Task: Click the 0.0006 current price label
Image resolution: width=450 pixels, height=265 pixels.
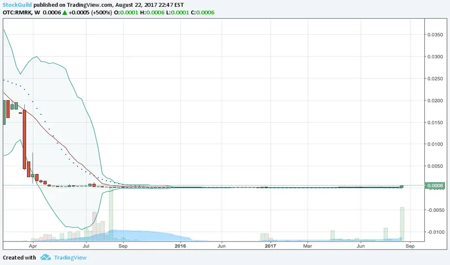Action: point(435,185)
